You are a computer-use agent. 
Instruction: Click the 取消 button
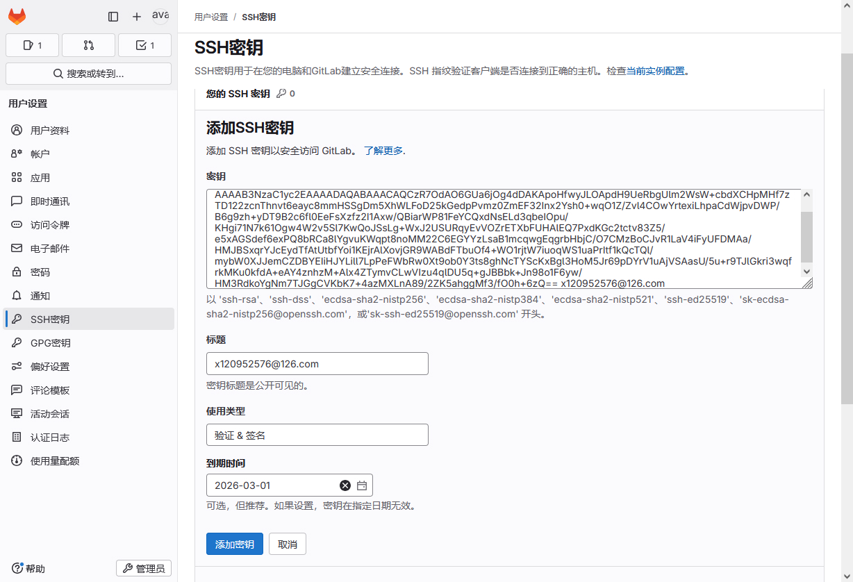point(288,544)
